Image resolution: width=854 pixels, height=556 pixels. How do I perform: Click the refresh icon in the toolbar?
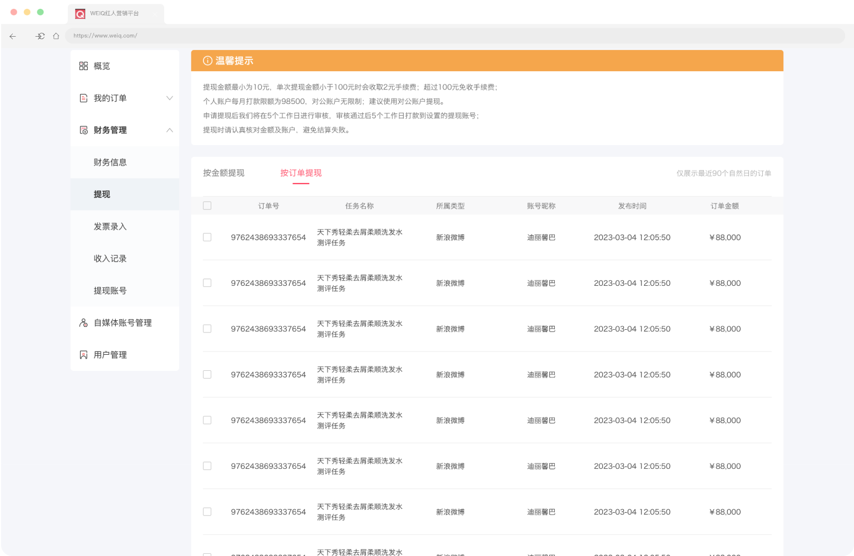pyautogui.click(x=40, y=36)
